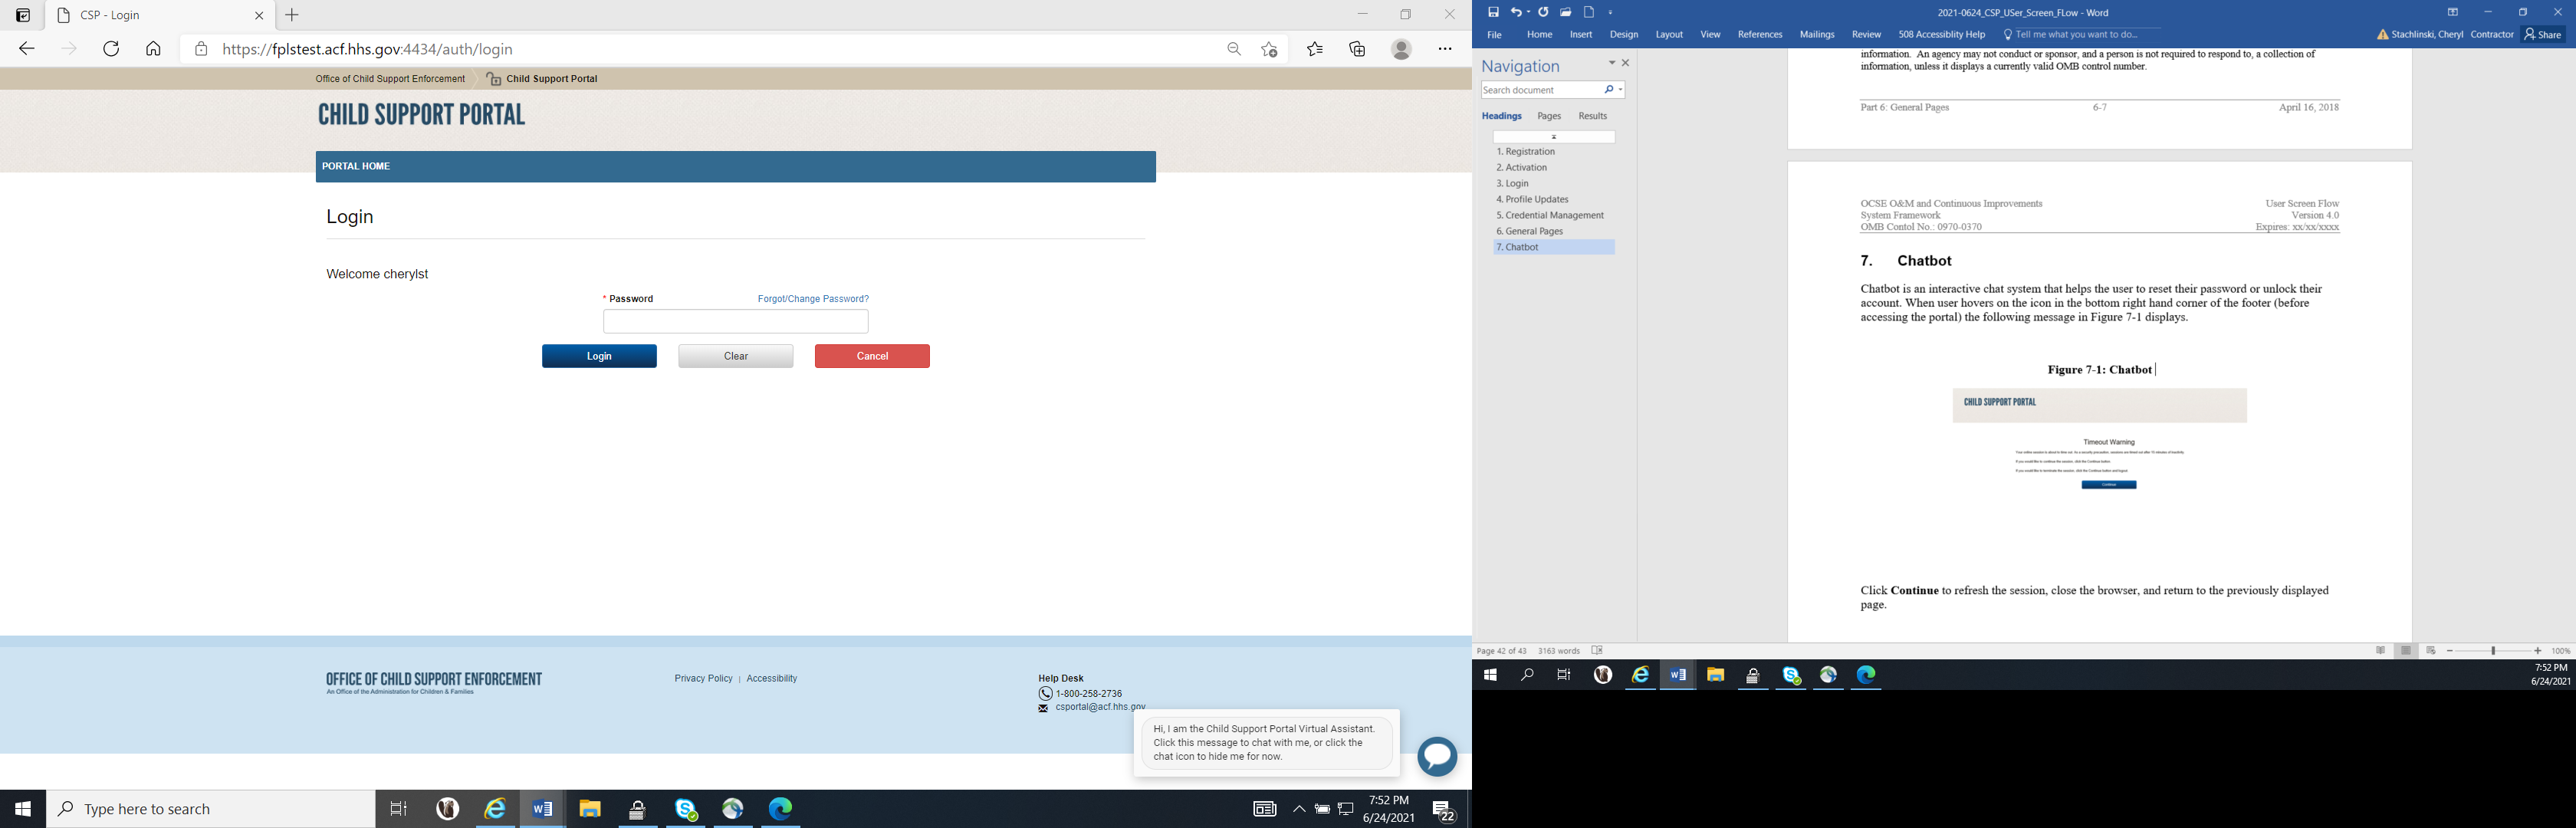Refresh the browser page
Viewport: 2576px width, 828px height.
pyautogui.click(x=111, y=49)
